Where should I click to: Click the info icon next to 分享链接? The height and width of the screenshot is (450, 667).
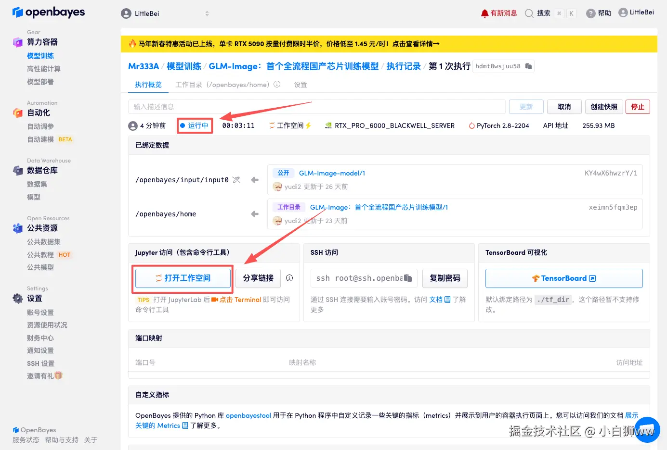[x=289, y=278]
